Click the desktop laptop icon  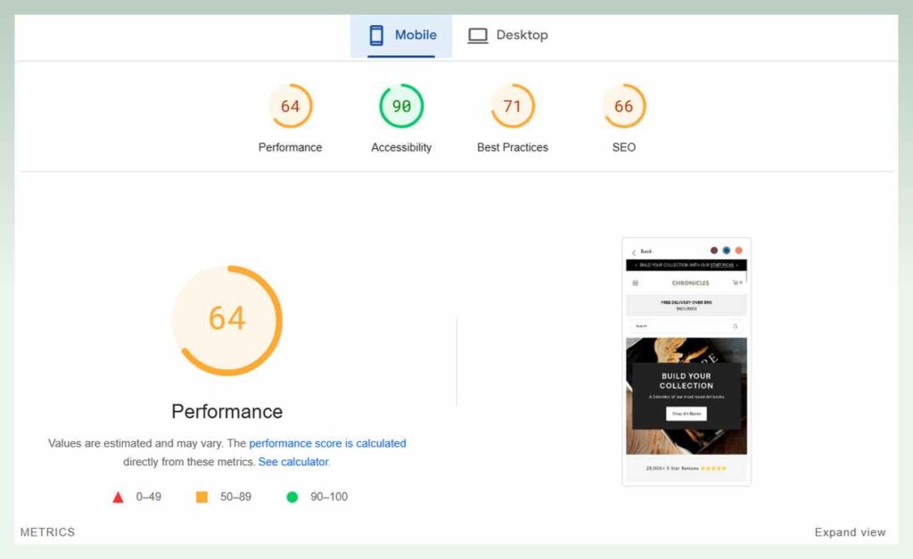(x=478, y=36)
